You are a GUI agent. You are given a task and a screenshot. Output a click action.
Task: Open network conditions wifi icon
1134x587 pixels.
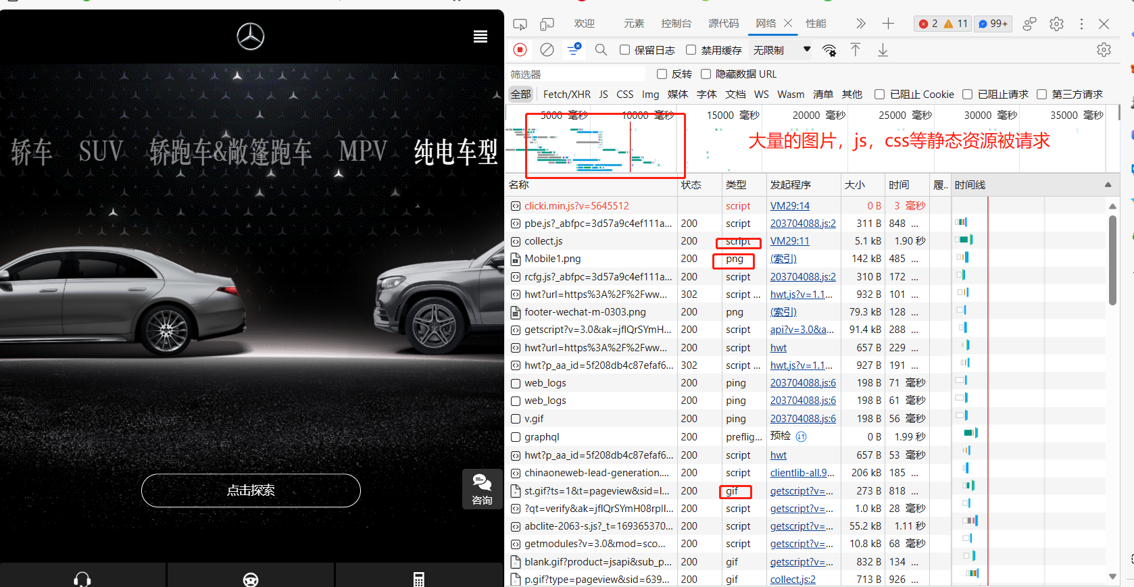point(829,50)
